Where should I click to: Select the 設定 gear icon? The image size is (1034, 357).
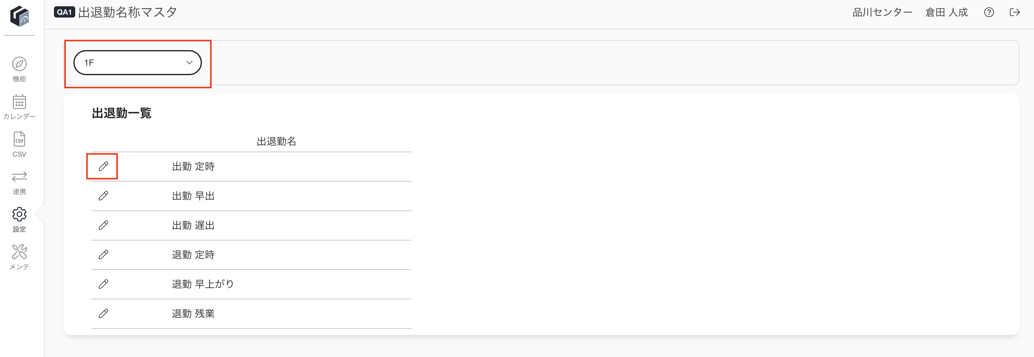click(19, 214)
